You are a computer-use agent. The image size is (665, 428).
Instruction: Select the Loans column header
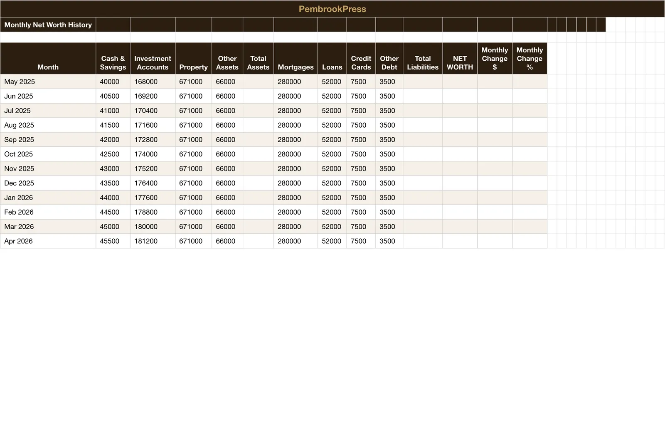[332, 59]
